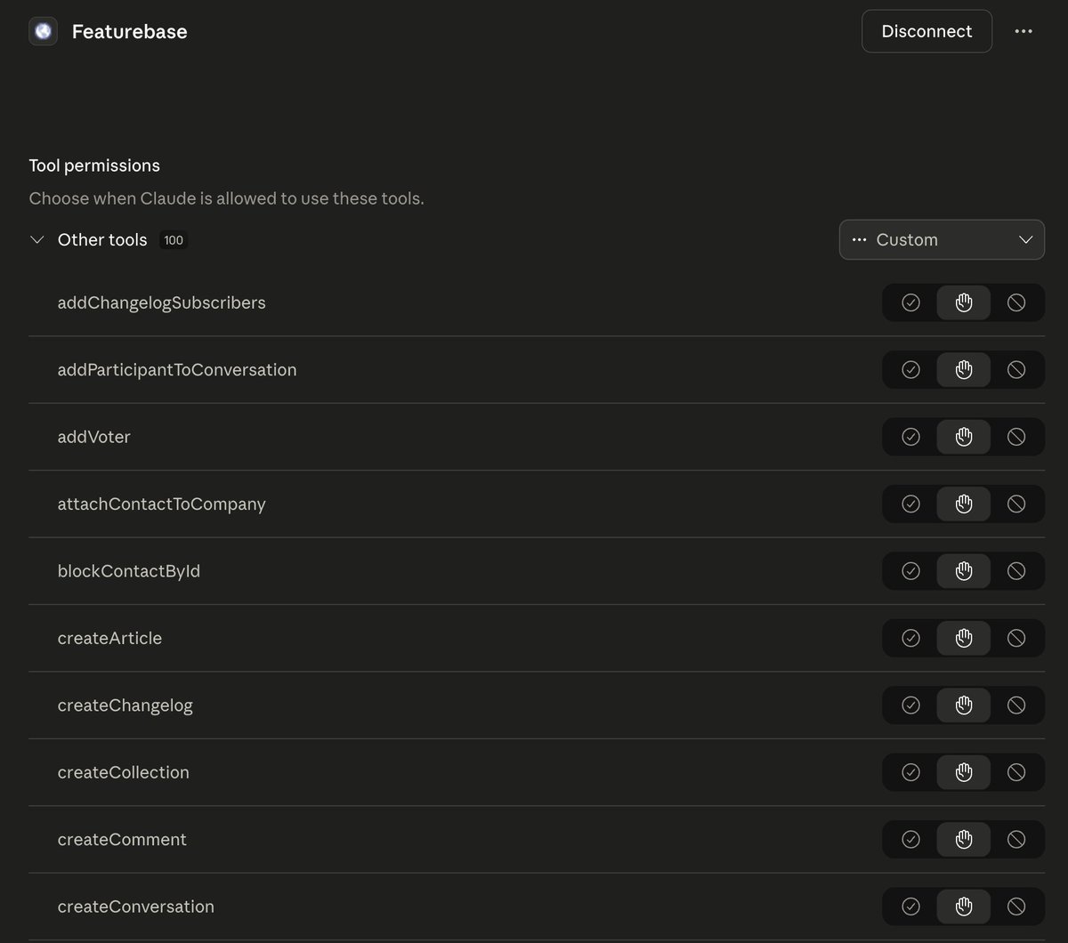Click the createComment tool name
1068x943 pixels.
[x=122, y=839]
